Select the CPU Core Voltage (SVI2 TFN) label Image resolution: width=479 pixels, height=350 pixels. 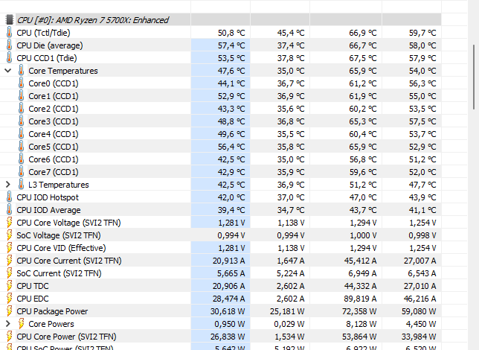coord(68,223)
